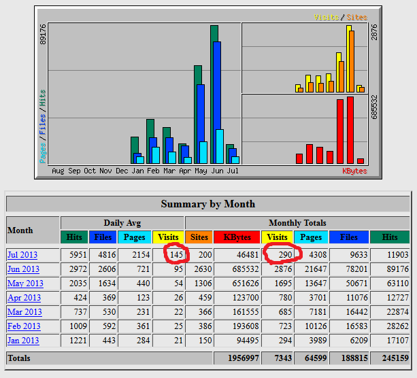Click total pages value 64599
The height and width of the screenshot is (378, 417).
[x=316, y=358]
